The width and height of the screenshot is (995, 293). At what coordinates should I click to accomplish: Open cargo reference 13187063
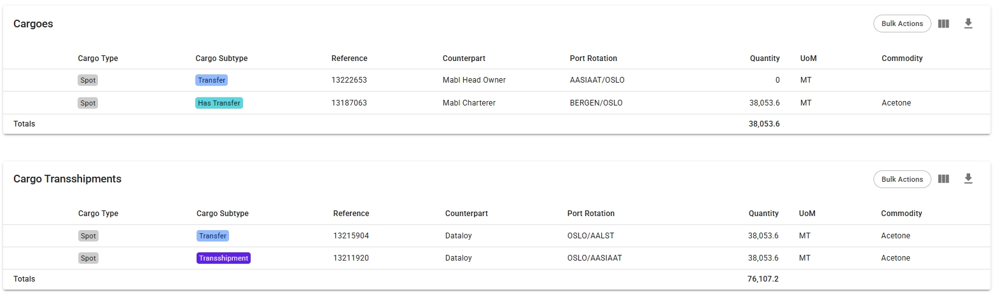click(349, 103)
